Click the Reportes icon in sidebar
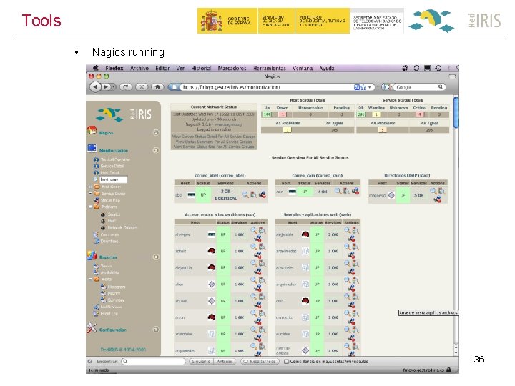This screenshot has height=386, width=515. pyautogui.click(x=92, y=255)
